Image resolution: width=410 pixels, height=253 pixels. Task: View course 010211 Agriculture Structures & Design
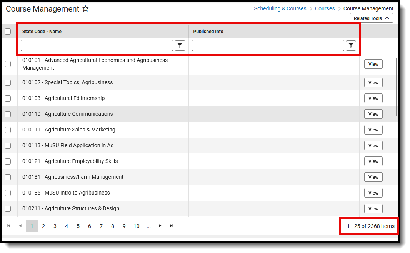373,208
